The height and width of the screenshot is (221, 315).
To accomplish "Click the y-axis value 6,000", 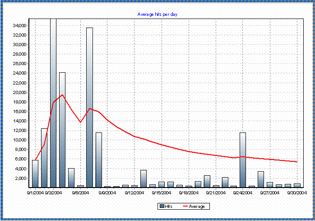I will (x=21, y=159).
